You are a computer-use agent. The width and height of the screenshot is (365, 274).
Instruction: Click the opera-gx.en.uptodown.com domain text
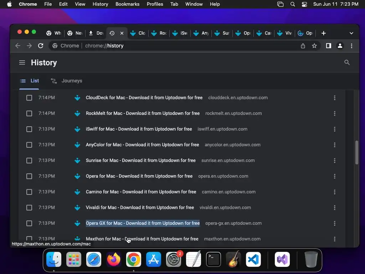(233, 223)
